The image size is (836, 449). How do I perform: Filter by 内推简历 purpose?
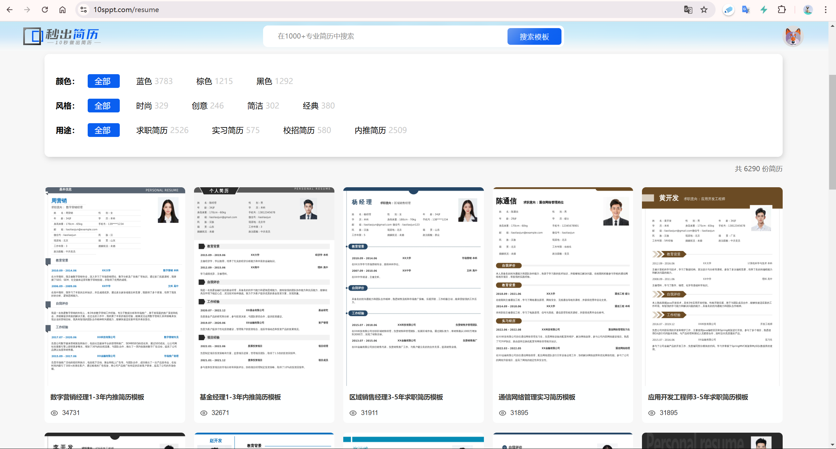(x=381, y=130)
